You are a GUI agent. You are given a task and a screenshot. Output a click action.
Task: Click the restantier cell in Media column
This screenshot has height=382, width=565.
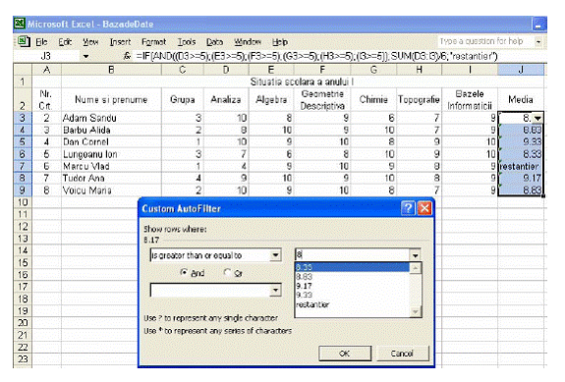[521, 166]
